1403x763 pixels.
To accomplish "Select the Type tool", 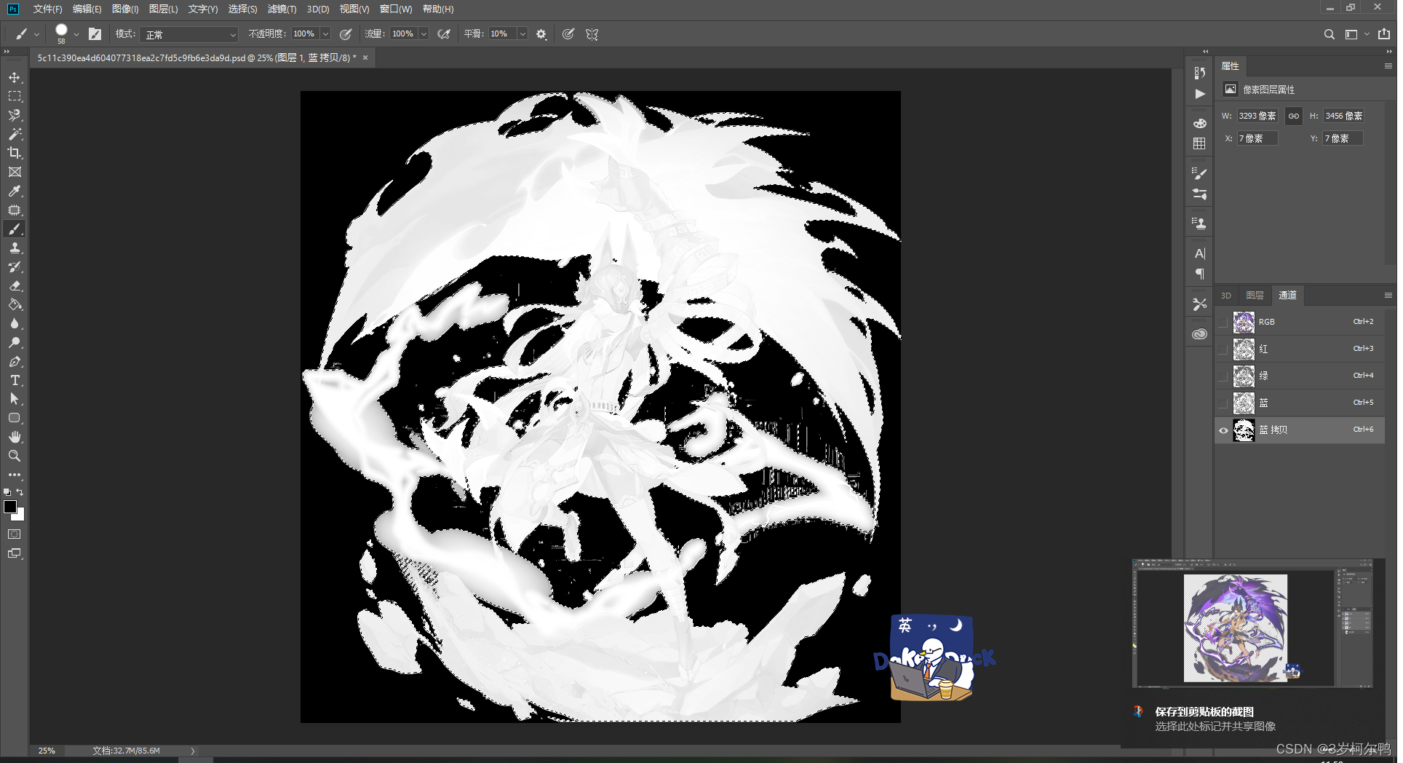I will 15,380.
